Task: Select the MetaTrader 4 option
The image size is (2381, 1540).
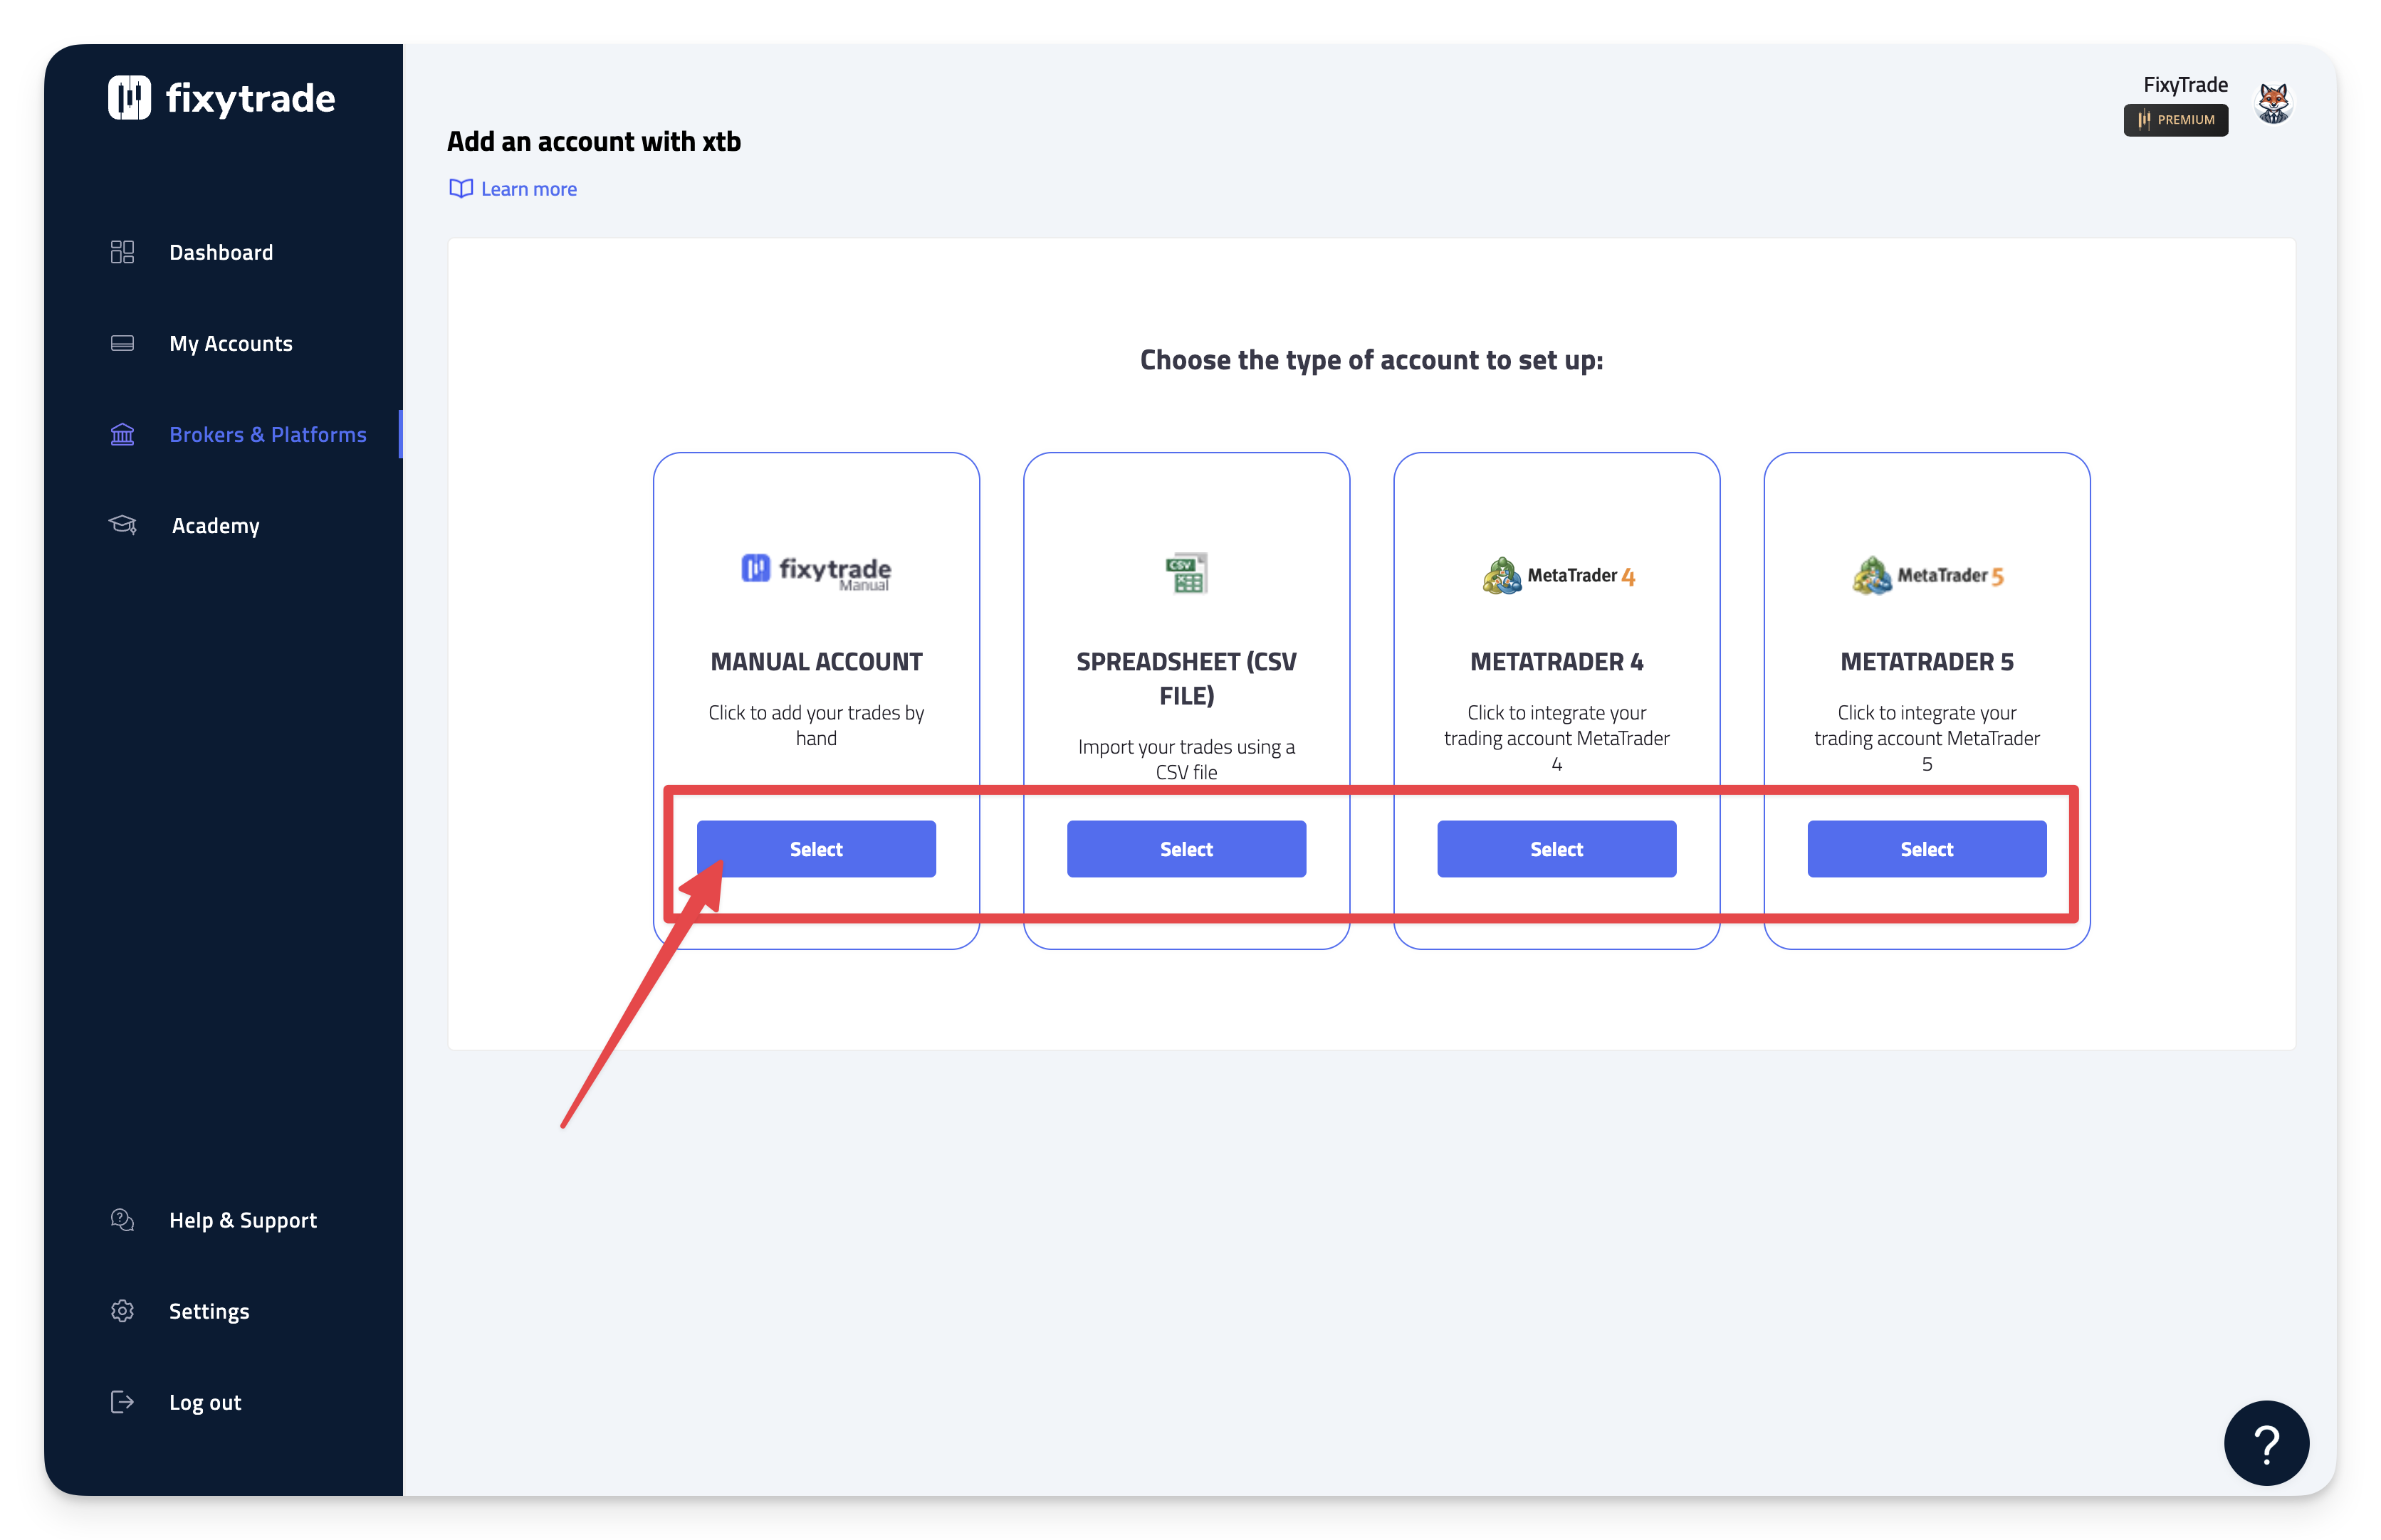Action: pos(1556,849)
